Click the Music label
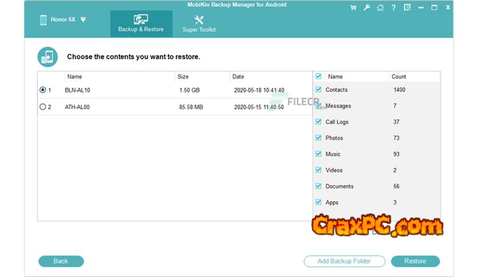478x277 pixels. point(333,154)
